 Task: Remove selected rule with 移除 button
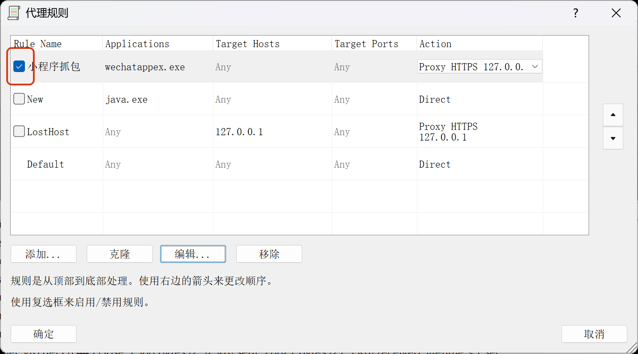coord(269,254)
